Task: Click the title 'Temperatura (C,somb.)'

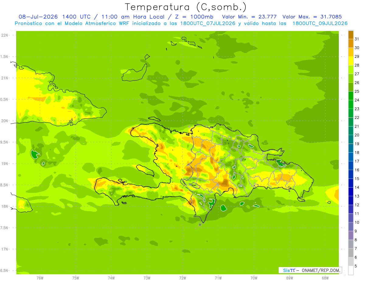Action: (x=186, y=7)
